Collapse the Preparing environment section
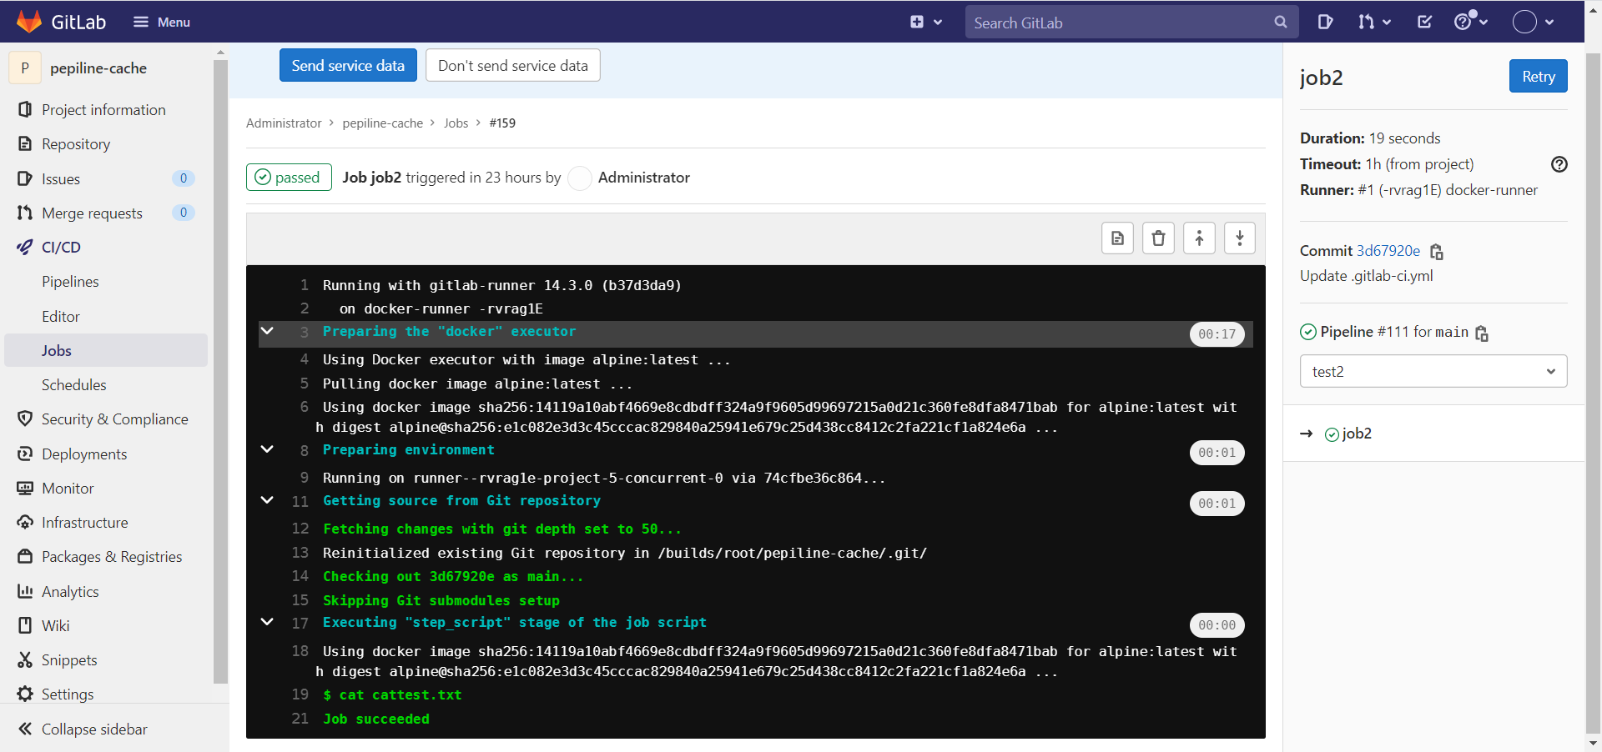Viewport: 1602px width, 752px height. coord(267,449)
